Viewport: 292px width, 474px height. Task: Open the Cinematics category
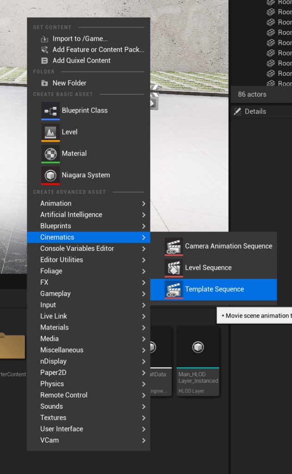pos(88,237)
